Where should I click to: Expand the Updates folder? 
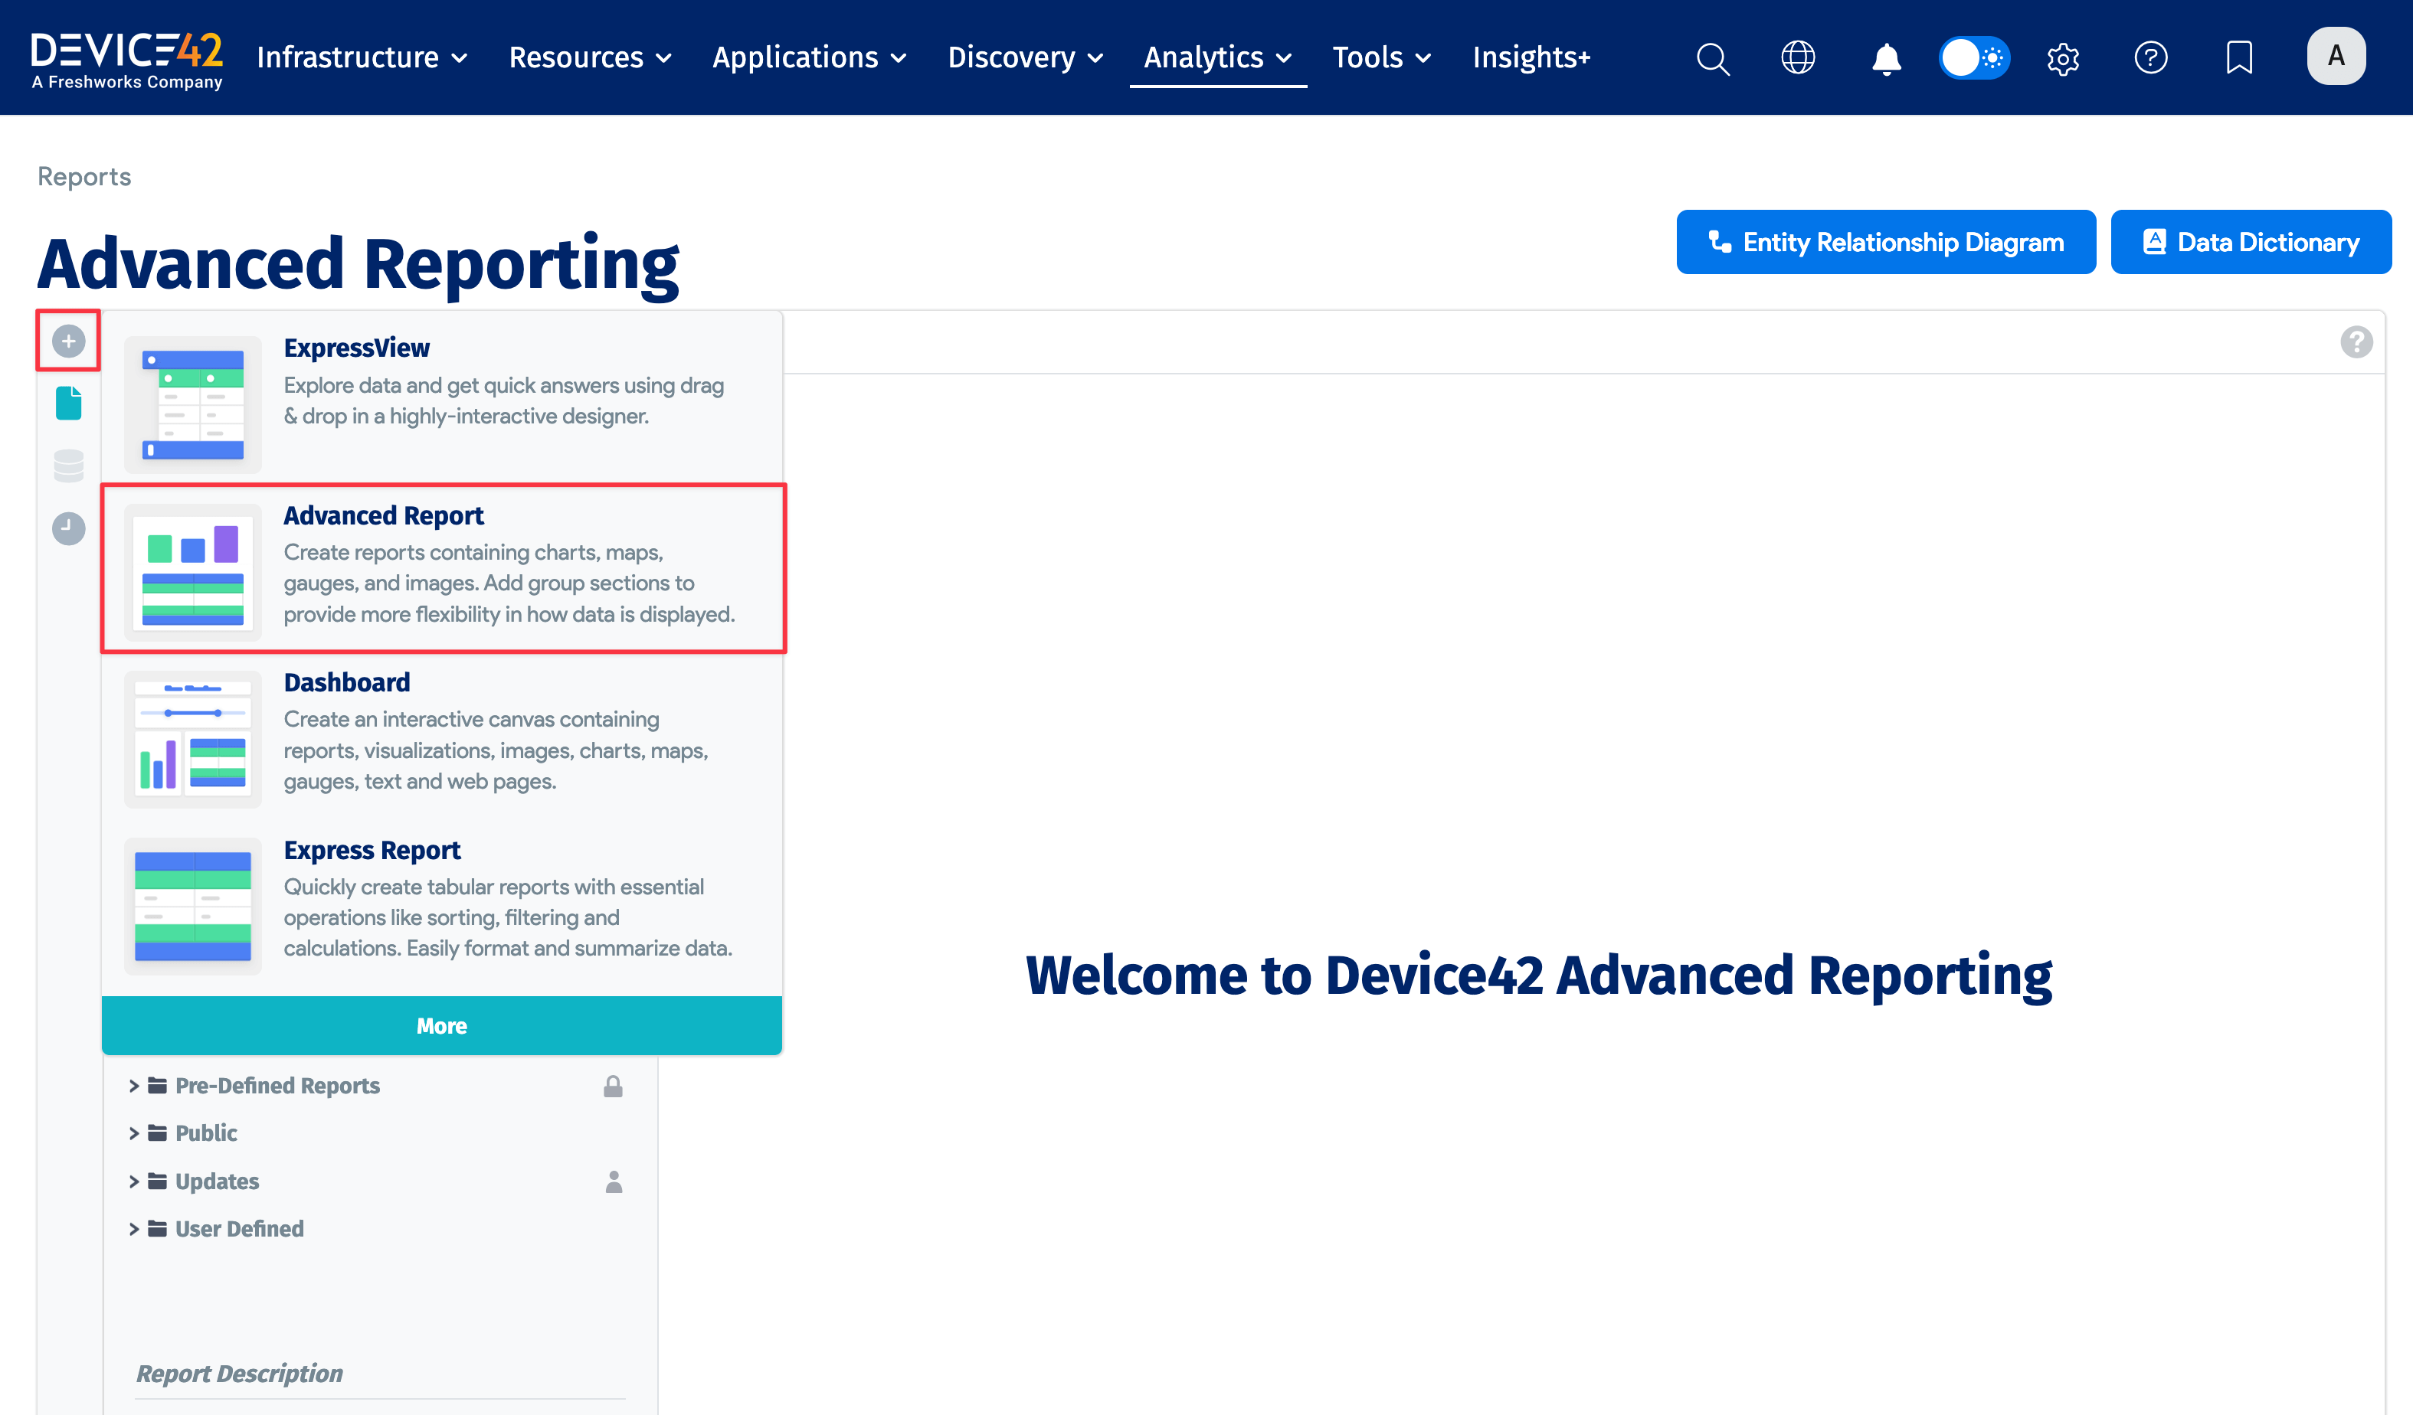(x=216, y=1181)
